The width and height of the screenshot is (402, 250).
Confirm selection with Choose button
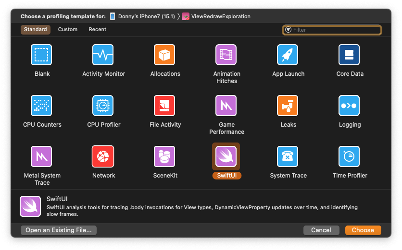click(363, 230)
